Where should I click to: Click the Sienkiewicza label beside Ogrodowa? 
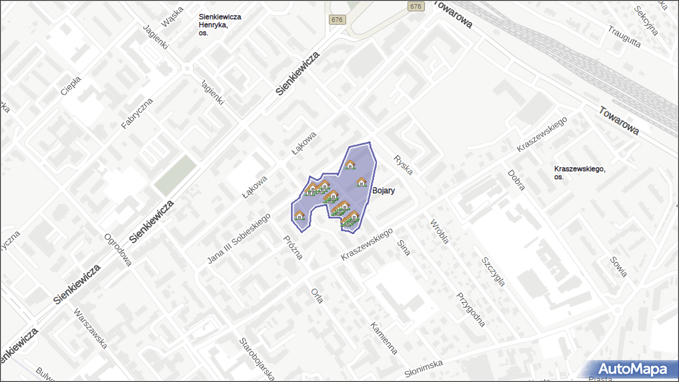pos(151,221)
